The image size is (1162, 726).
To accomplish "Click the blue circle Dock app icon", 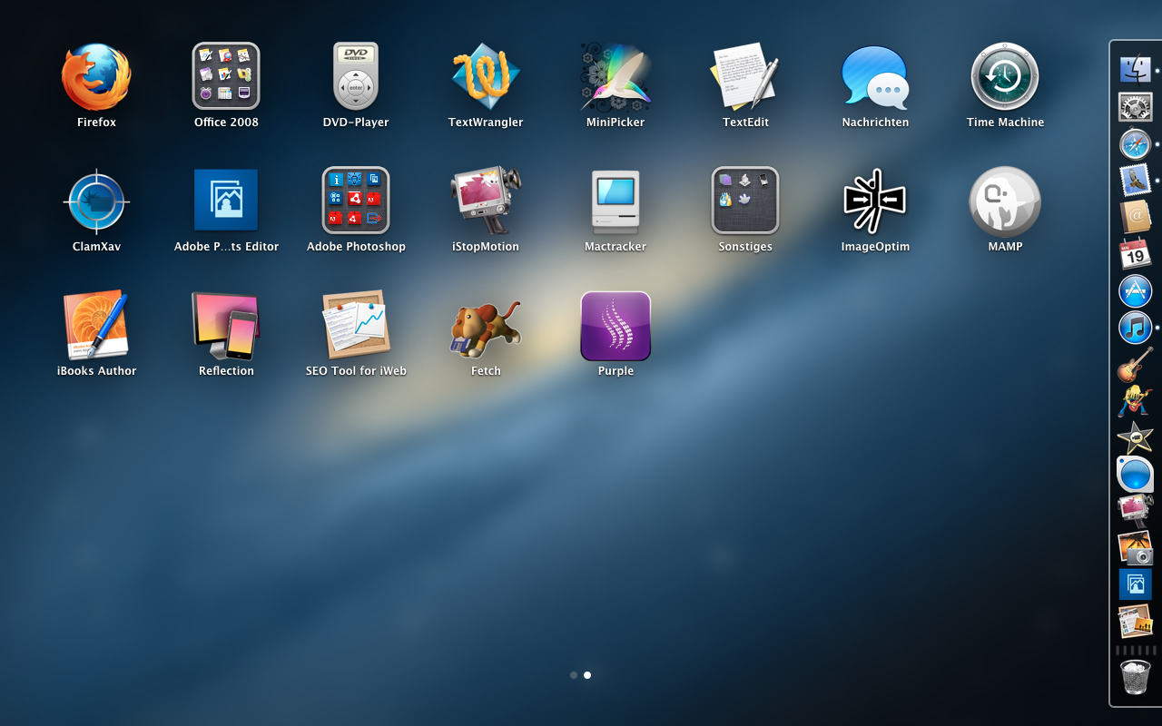I will tap(1135, 475).
